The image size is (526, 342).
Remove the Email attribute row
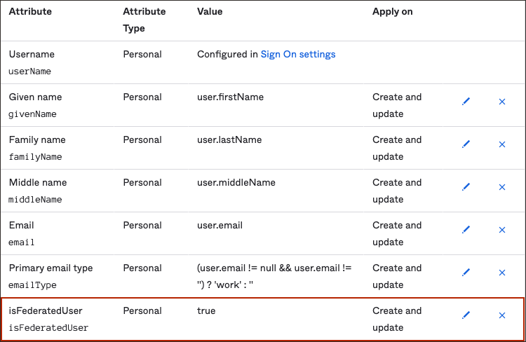(x=502, y=230)
